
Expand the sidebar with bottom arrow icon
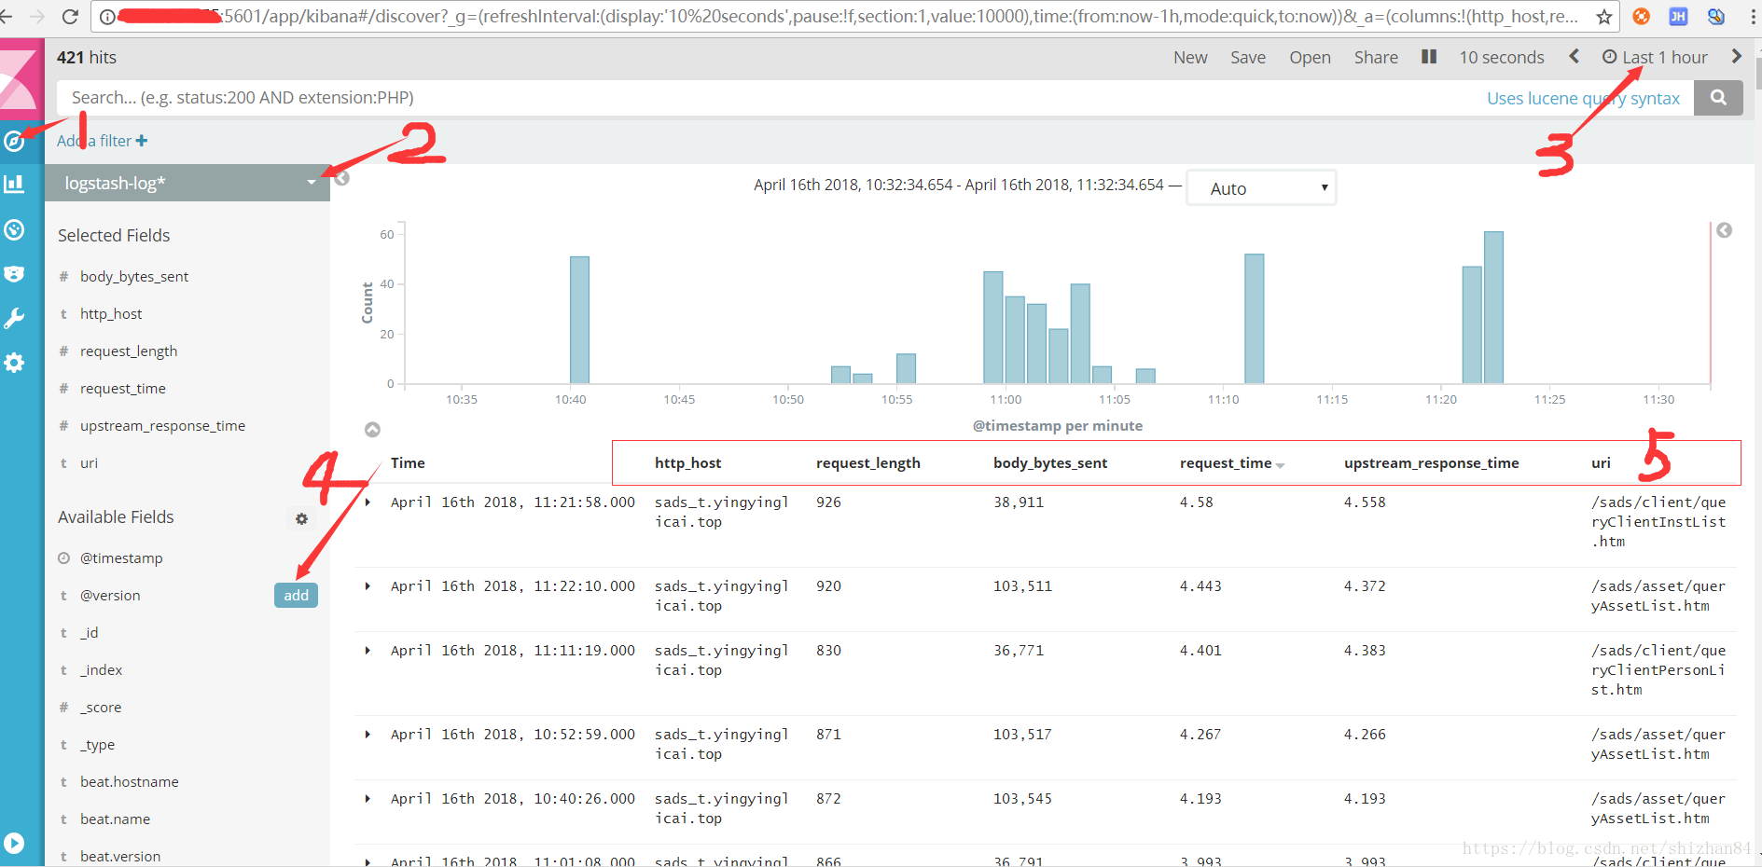[x=14, y=843]
